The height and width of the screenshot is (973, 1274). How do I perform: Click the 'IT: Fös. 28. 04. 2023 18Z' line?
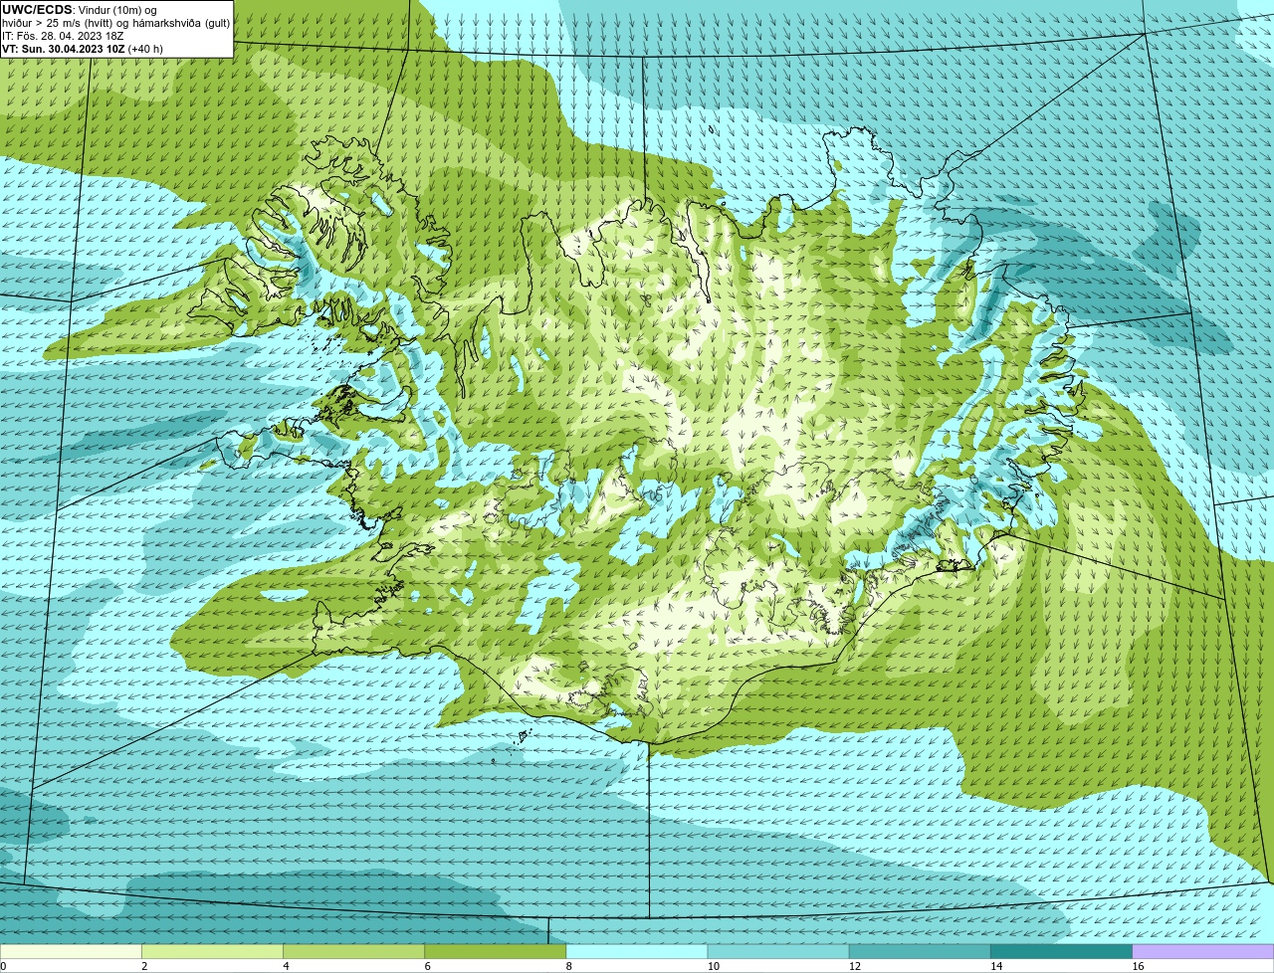(x=63, y=36)
